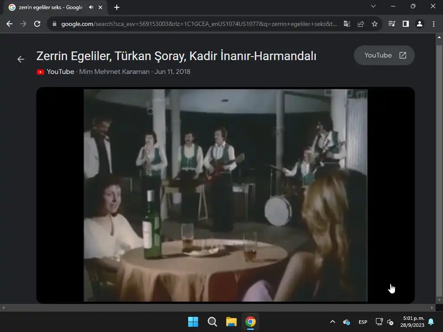Click the Jun 11, 2018 date text
443x332 pixels.
pyautogui.click(x=172, y=72)
